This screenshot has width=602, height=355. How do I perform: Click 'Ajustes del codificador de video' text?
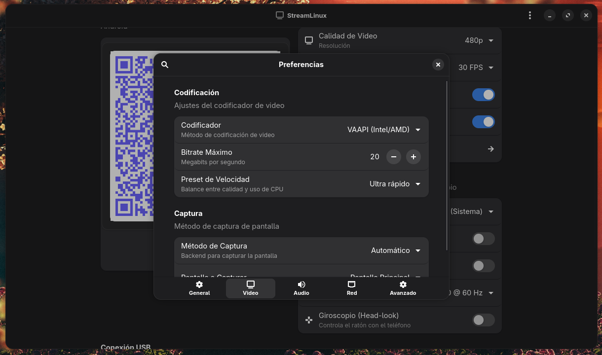coord(229,106)
